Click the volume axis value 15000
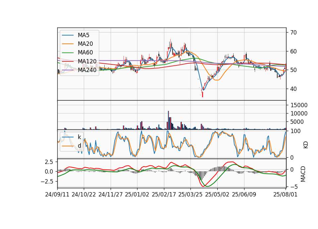This screenshot has width=318, height=229. coord(299,105)
